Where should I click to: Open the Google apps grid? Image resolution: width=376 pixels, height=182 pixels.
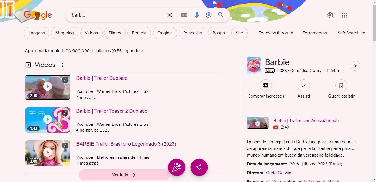click(344, 15)
